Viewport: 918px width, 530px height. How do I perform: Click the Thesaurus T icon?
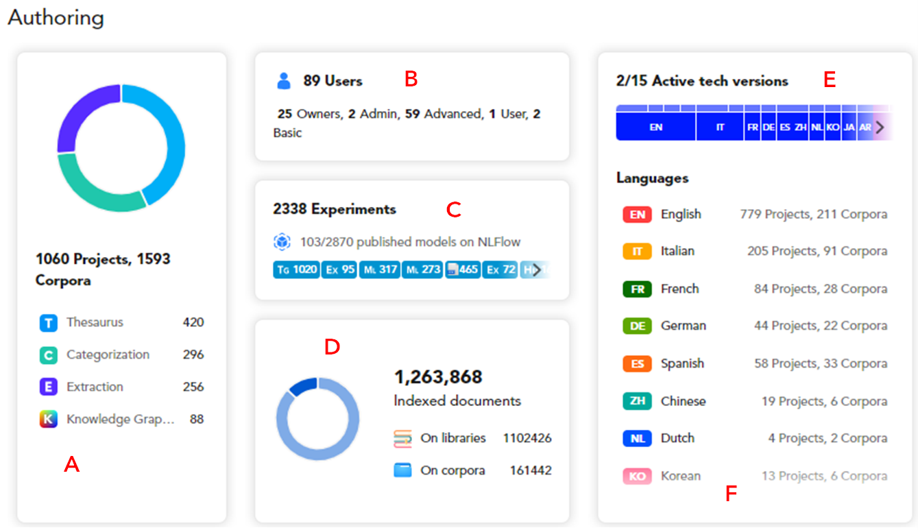click(48, 323)
